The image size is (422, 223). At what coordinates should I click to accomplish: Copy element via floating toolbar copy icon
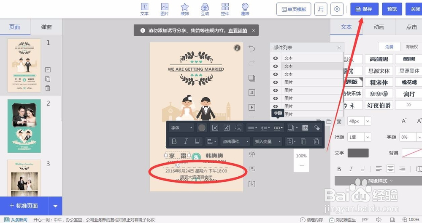coord(303,141)
